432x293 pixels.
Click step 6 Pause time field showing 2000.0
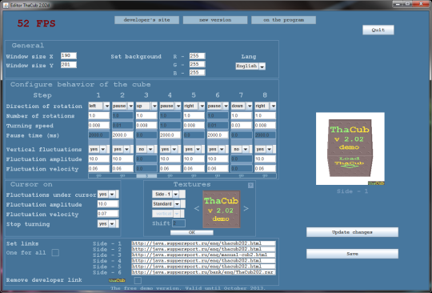pos(218,135)
